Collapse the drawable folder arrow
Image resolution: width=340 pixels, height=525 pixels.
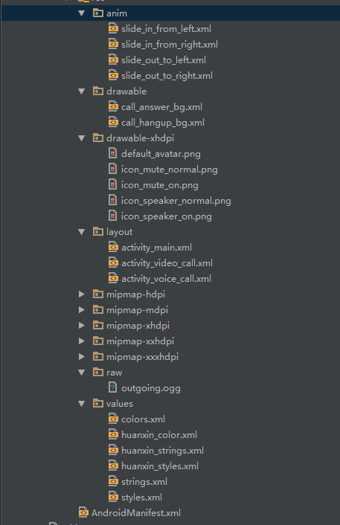point(81,91)
